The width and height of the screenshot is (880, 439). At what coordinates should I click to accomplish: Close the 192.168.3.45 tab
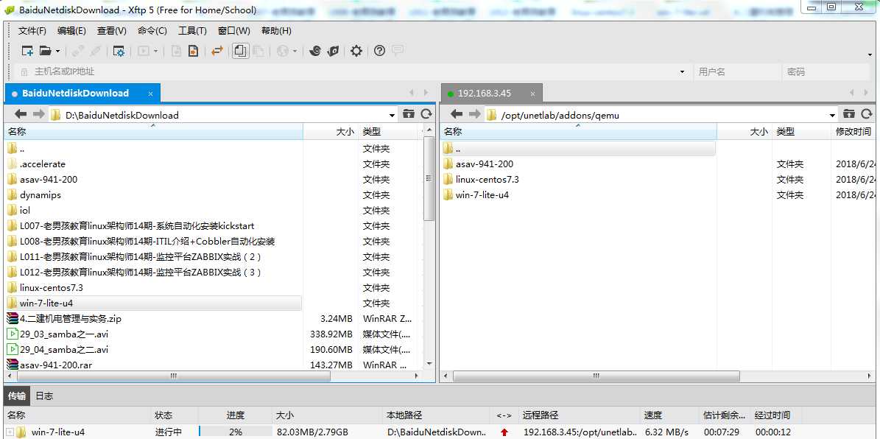coord(532,94)
